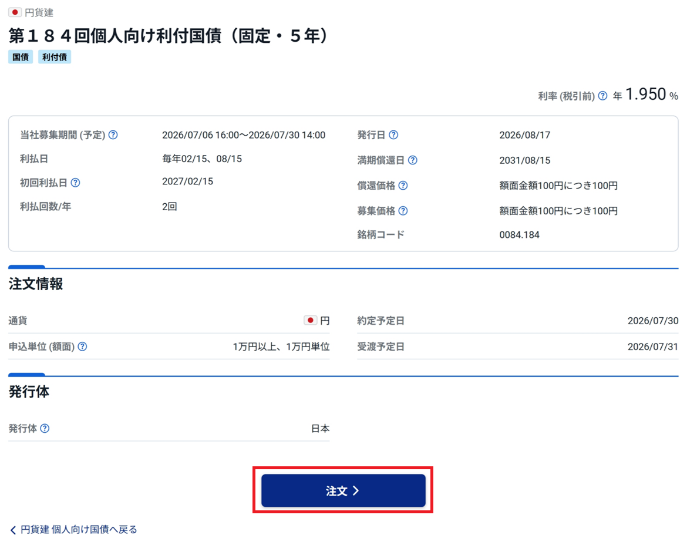This screenshot has height=545, width=687.
Task: Click first payment date 2027/02/15
Action: coord(187,181)
